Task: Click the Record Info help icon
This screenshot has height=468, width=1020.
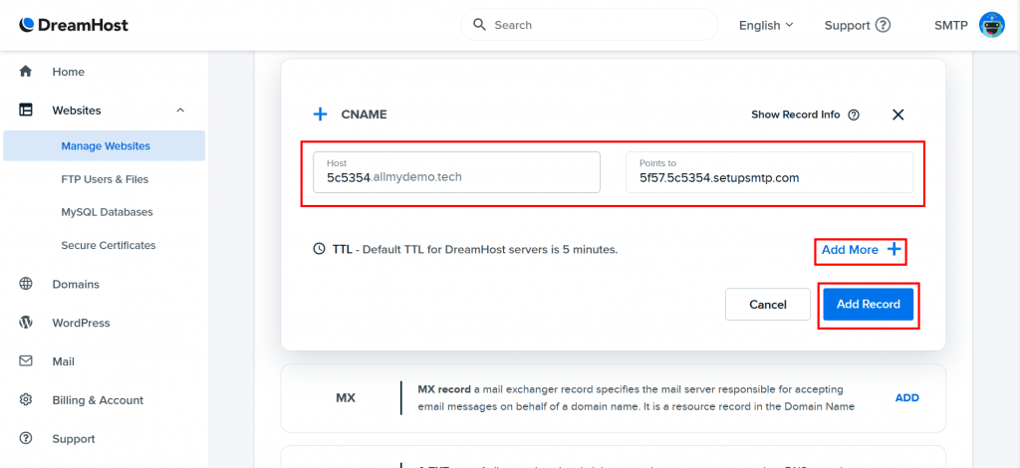Action: (854, 116)
